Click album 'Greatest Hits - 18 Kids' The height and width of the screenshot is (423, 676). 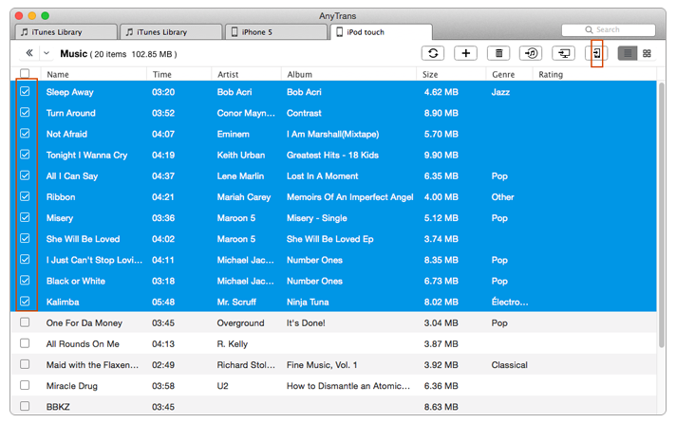332,156
